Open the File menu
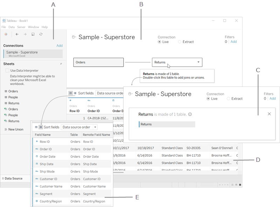This screenshot has height=207, width=280. [4, 27]
